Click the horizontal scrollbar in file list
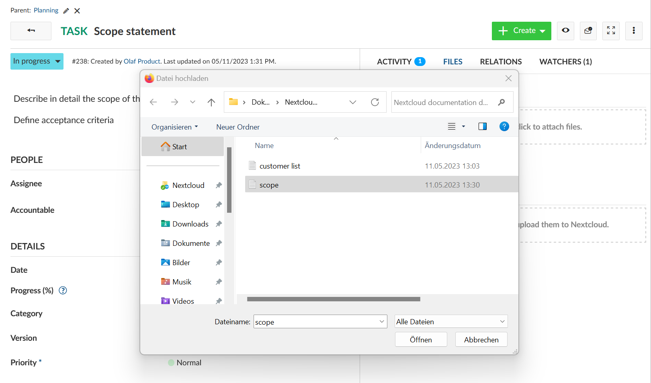Screen dimensions: 651x383 point(334,299)
